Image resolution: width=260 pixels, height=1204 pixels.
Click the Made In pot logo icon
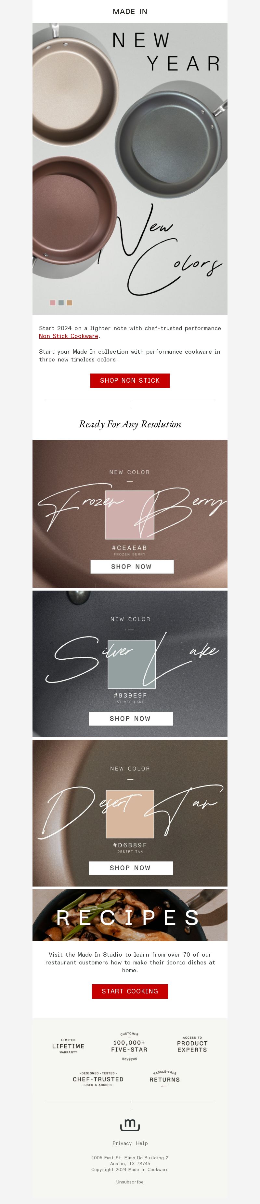130,1125
